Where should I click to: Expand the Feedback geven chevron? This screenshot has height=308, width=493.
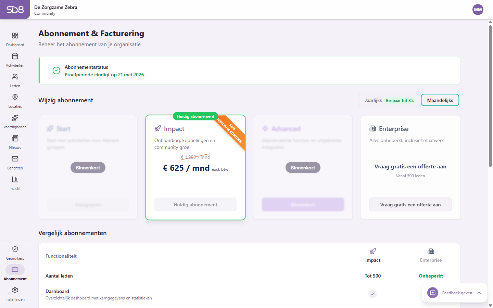[x=479, y=293]
